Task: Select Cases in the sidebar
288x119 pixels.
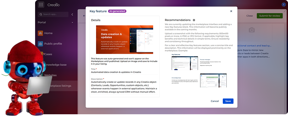Action: [x=48, y=54]
